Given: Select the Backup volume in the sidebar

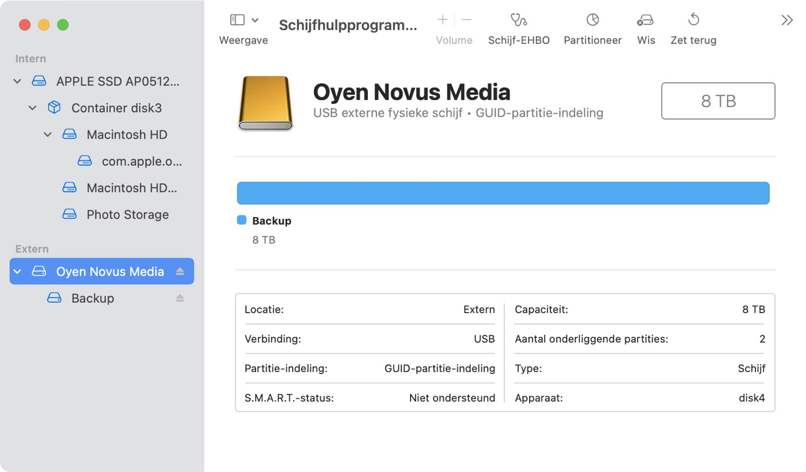Looking at the screenshot, I should click(93, 298).
